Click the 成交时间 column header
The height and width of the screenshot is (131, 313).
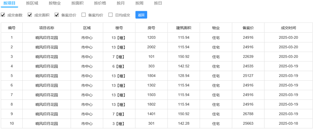click(288, 28)
